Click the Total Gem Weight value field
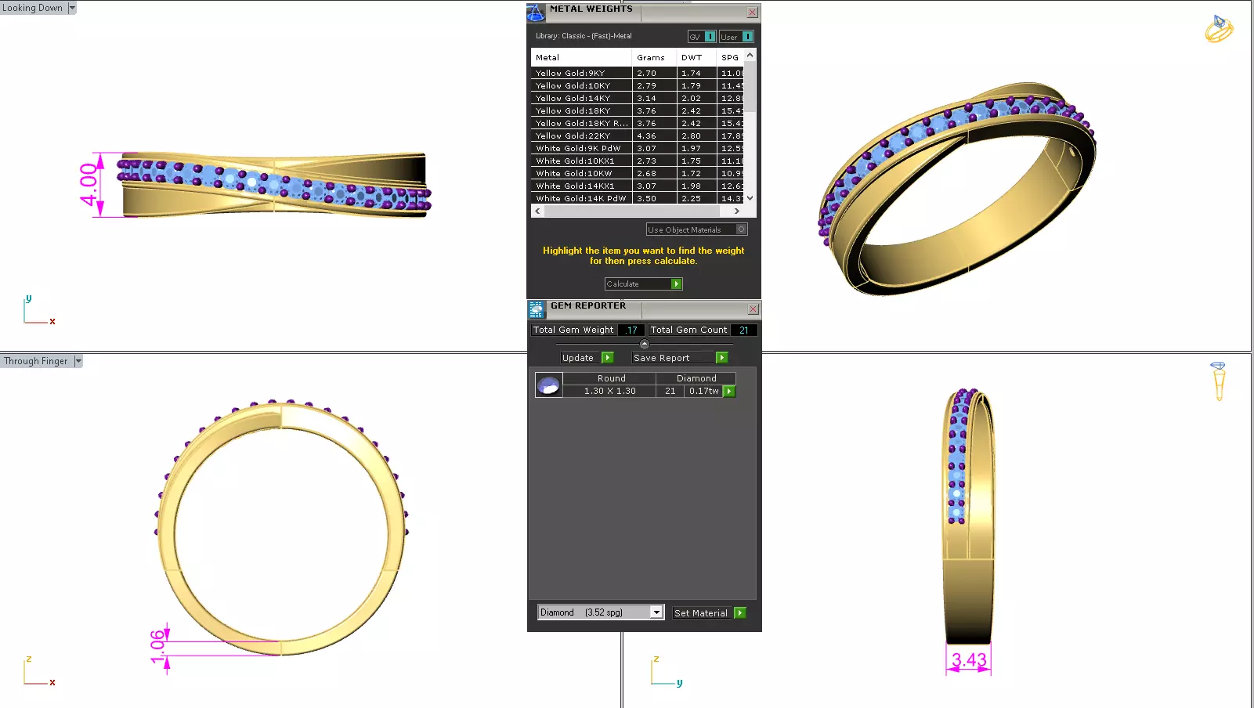Screen dimensions: 1254x708 pos(631,330)
